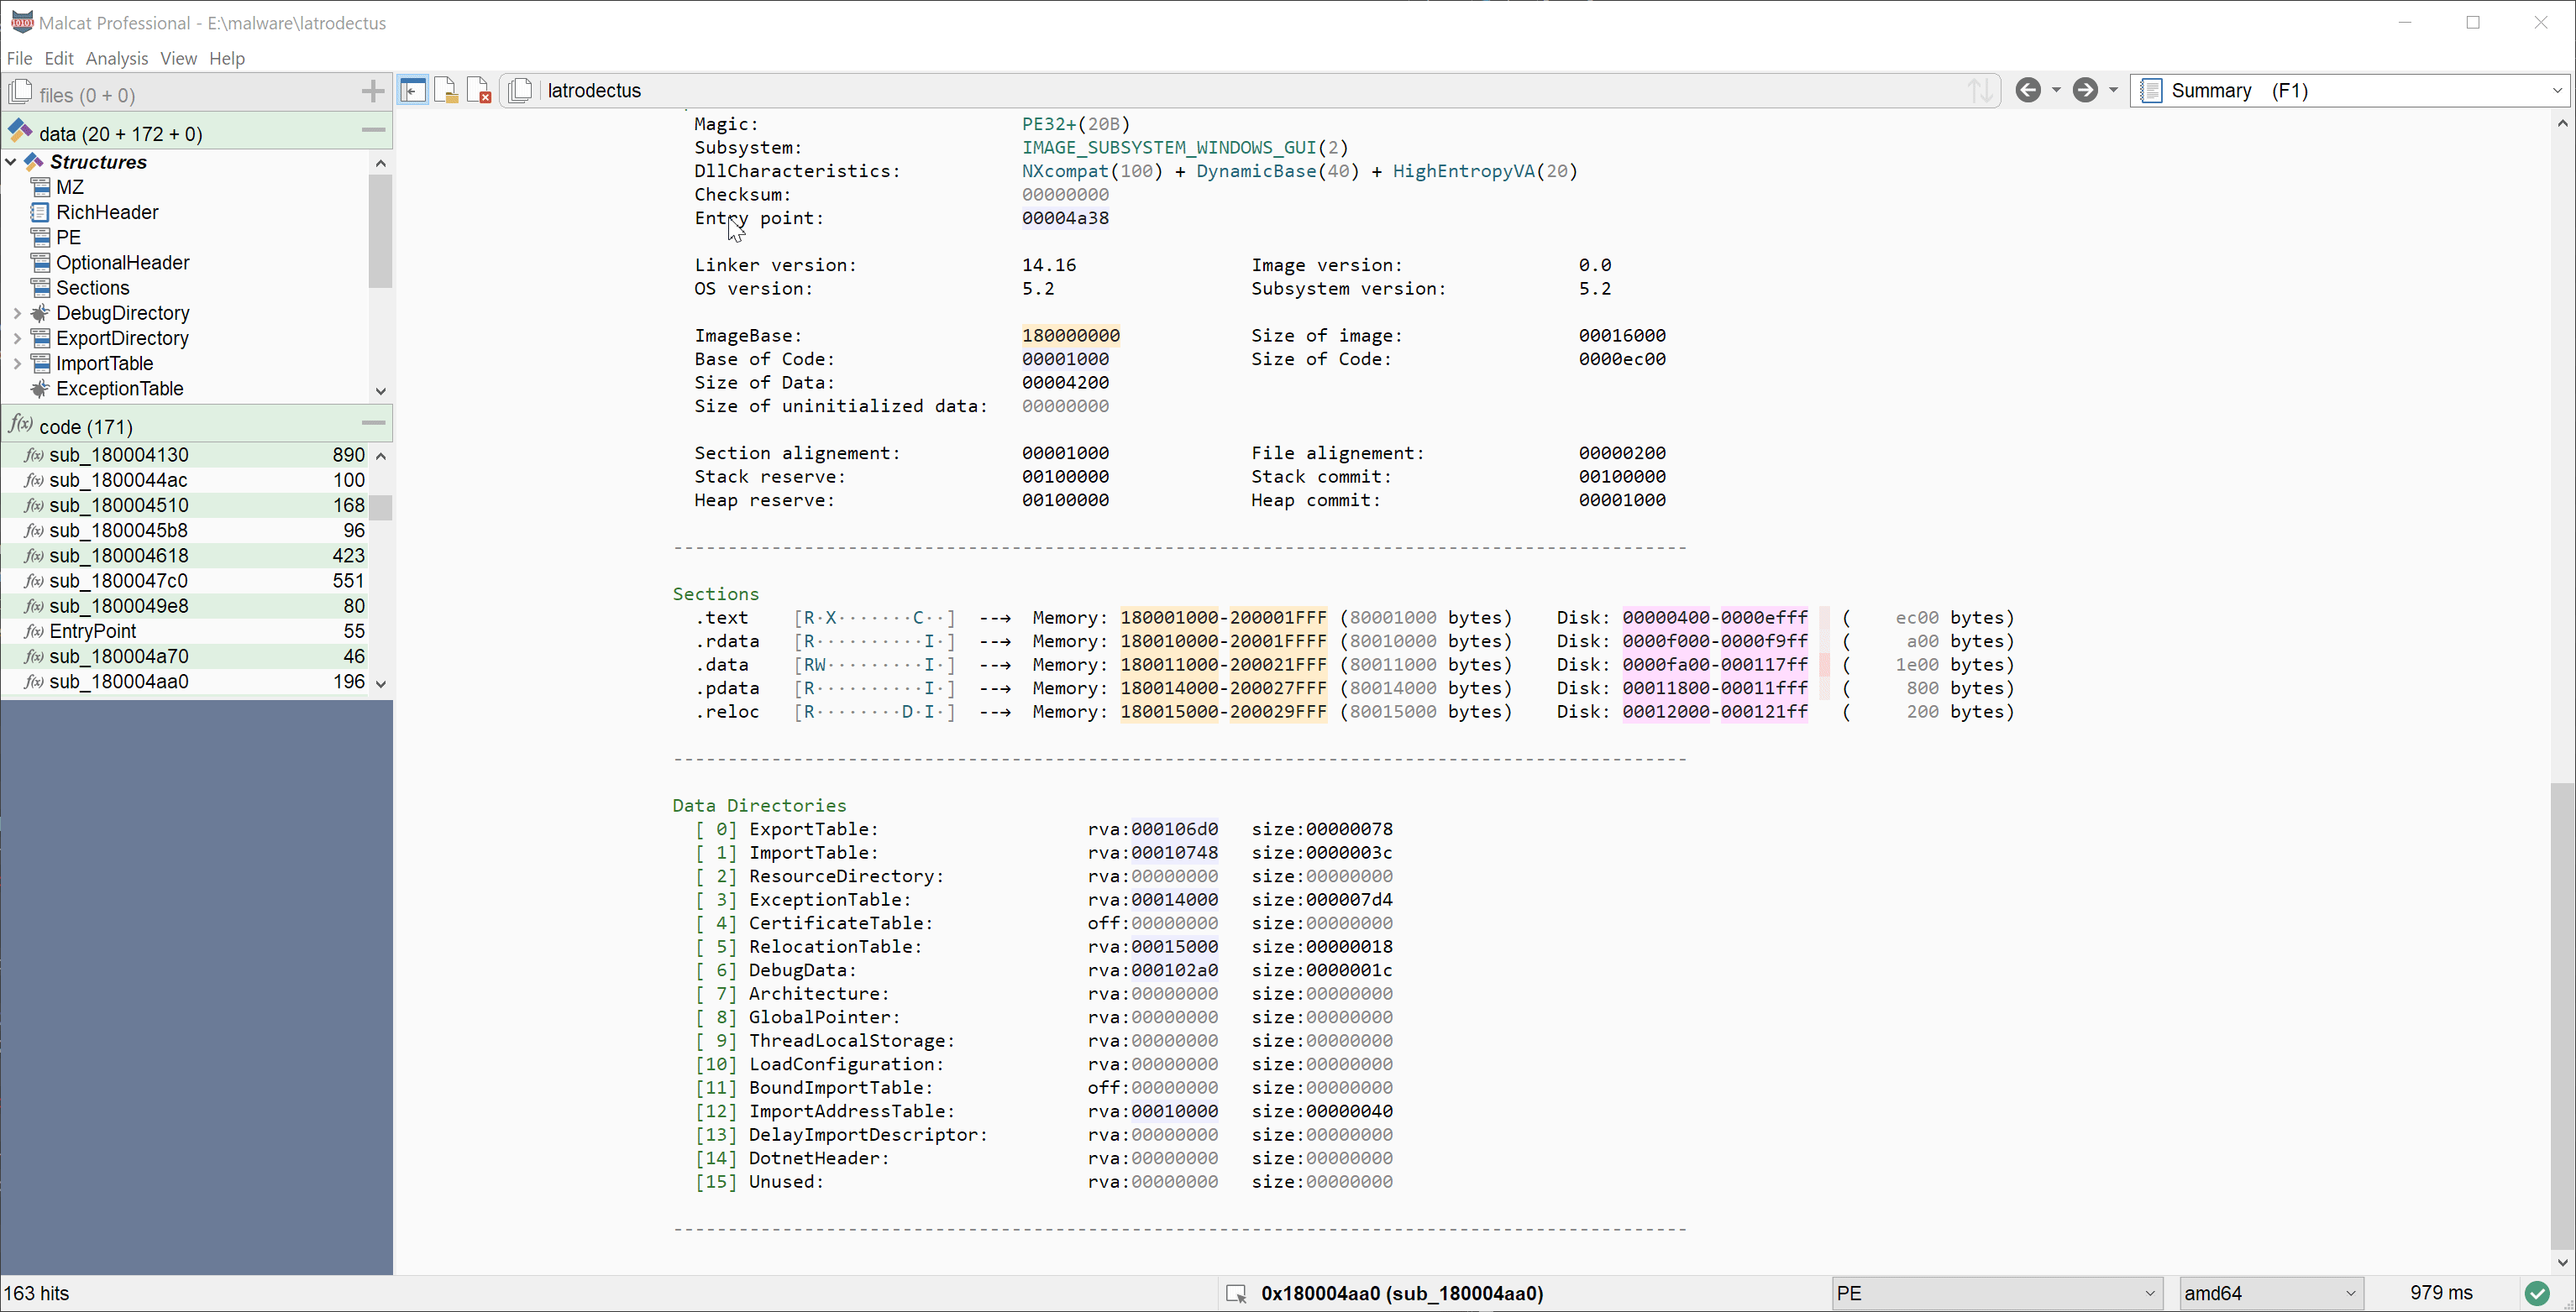Open the Edit menu
Viewport: 2576px width, 1312px height.
[x=59, y=58]
